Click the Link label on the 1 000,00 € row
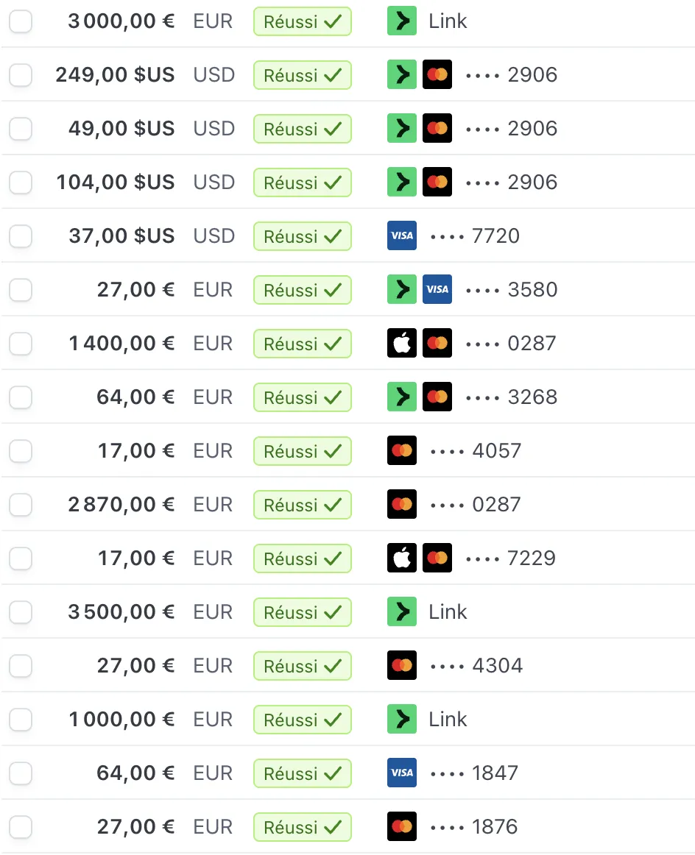The width and height of the screenshot is (695, 855). point(448,719)
